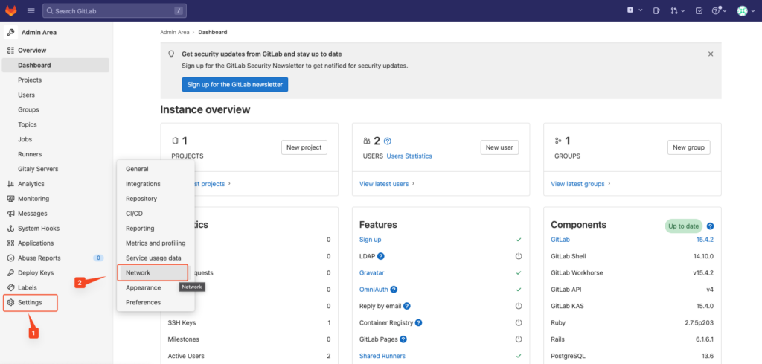Click help icon beside Up to date
762x364 pixels.
(x=710, y=226)
